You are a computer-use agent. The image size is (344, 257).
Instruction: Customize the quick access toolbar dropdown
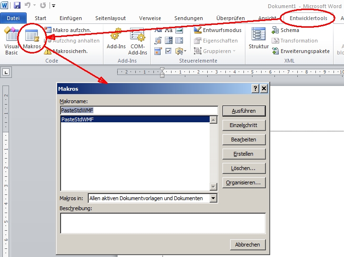point(53,6)
